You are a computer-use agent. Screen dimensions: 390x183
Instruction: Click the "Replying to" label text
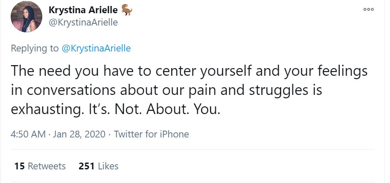(x=34, y=48)
